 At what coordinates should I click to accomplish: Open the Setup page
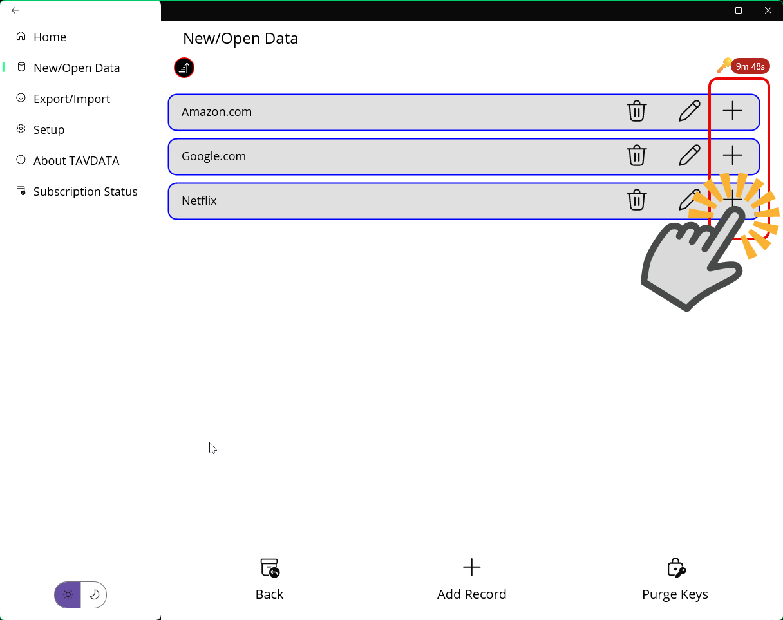[x=49, y=129]
